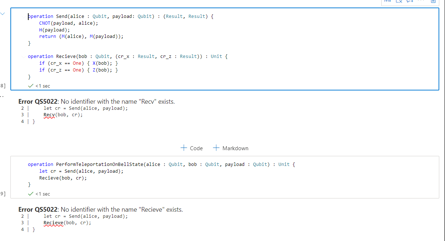
Task: Add a new Markdown cell
Action: click(x=231, y=148)
